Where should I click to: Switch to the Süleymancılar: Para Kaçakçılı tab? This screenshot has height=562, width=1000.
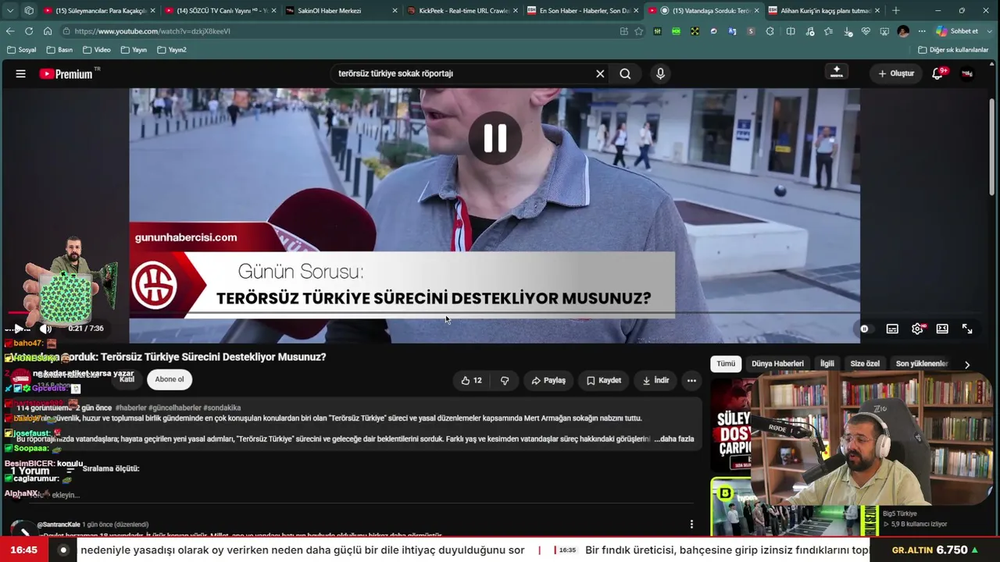coord(98,11)
